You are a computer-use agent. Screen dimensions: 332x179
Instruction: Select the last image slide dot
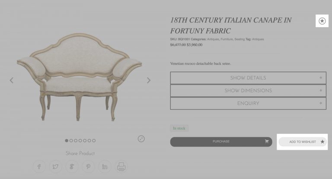(x=94, y=141)
